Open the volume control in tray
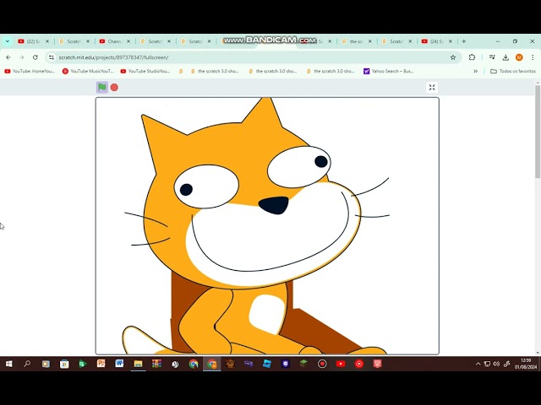 (496, 364)
